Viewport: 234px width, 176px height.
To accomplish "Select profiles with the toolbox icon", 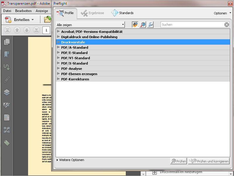I will pyautogui.click(x=135, y=25).
